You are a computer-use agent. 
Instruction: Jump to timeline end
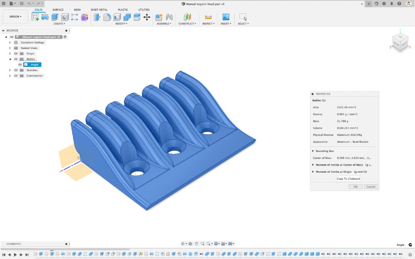(x=27, y=254)
